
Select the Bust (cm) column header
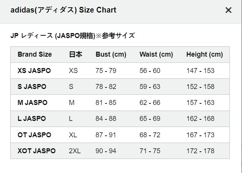[111, 54]
